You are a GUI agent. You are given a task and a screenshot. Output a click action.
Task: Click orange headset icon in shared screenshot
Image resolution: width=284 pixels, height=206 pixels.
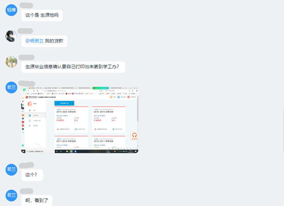click(134, 136)
